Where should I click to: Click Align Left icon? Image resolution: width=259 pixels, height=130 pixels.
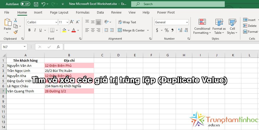(87, 30)
